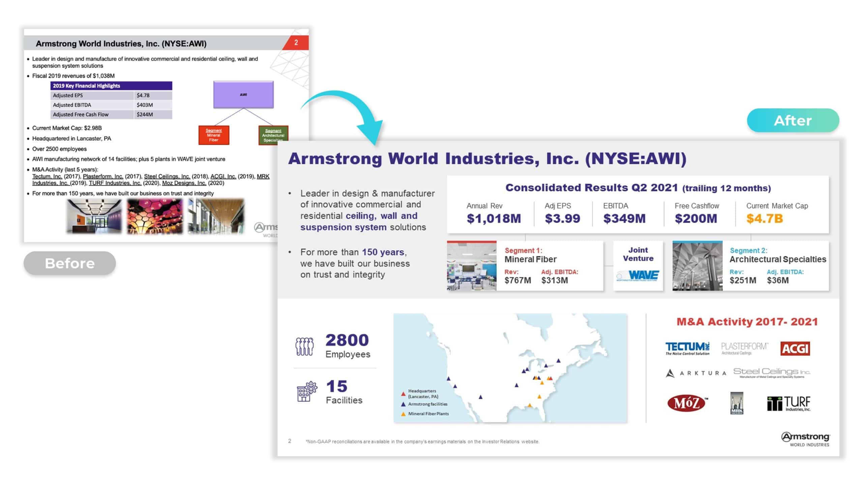The height and width of the screenshot is (485, 863).
Task: Click the facilities building gear icon
Action: coord(307,391)
